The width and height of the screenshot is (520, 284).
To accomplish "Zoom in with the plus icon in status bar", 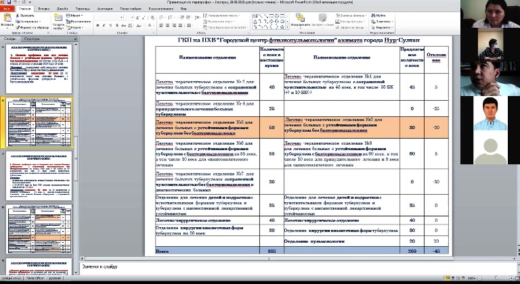I will [513, 278].
